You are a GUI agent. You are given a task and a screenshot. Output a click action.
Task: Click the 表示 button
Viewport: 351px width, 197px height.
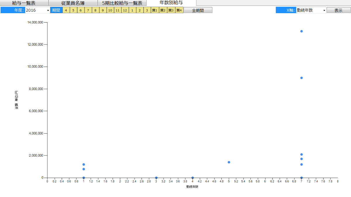pos(338,10)
